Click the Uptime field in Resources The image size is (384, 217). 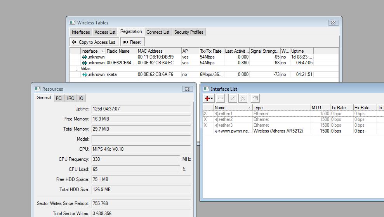point(141,109)
